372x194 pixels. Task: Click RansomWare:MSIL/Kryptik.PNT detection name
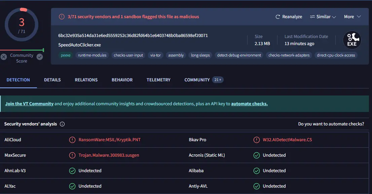tap(110, 140)
